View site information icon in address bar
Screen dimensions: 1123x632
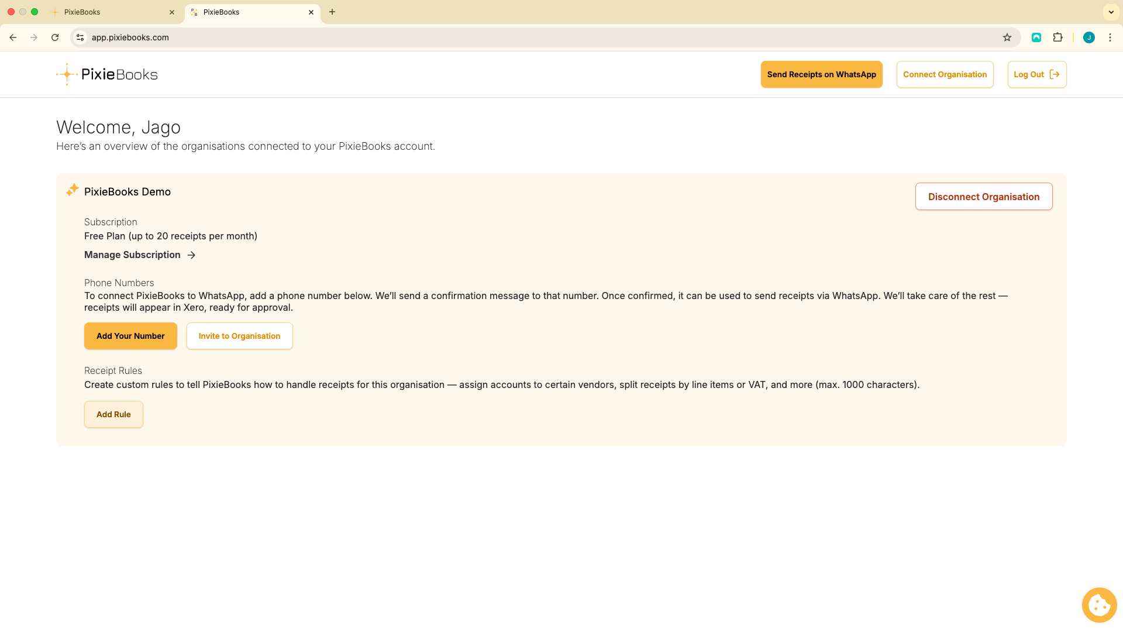coord(80,37)
